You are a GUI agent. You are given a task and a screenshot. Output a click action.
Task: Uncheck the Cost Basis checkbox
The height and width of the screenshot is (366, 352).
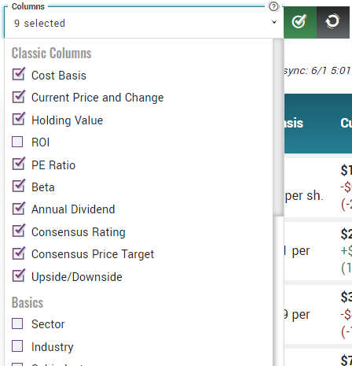click(x=18, y=75)
